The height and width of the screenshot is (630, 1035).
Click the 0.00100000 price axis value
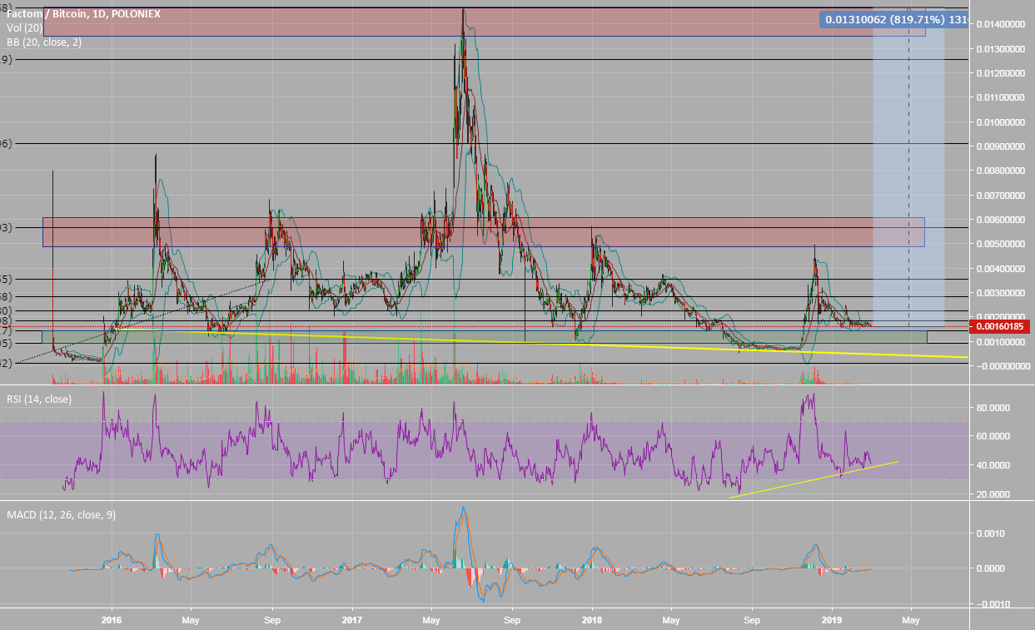tap(999, 342)
